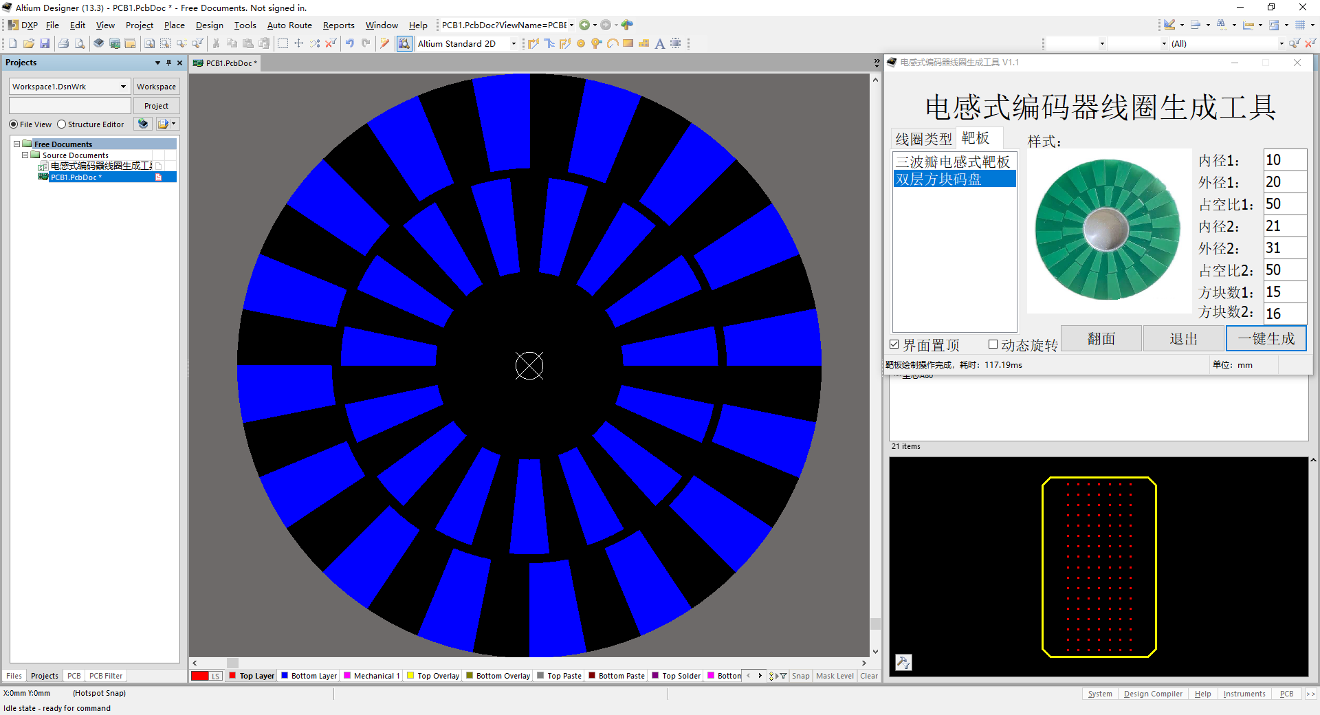Open the Altium Standard 2D view dropdown
This screenshot has height=715, width=1320.
click(514, 43)
